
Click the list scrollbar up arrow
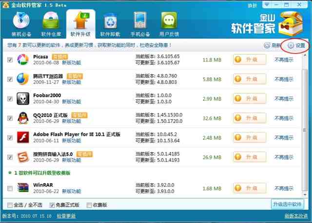305,56
